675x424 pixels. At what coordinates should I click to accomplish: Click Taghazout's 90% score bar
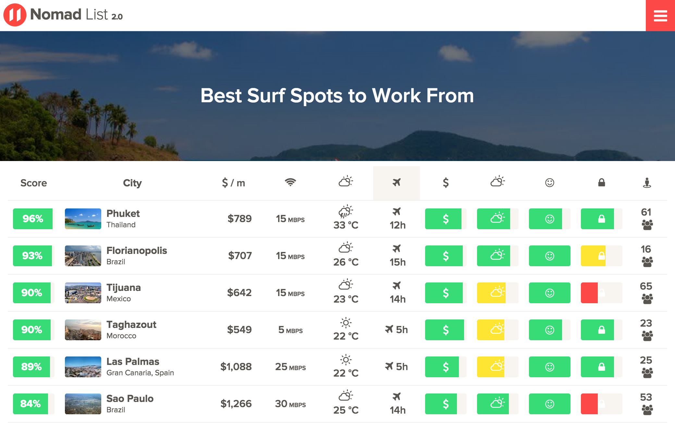[32, 330]
